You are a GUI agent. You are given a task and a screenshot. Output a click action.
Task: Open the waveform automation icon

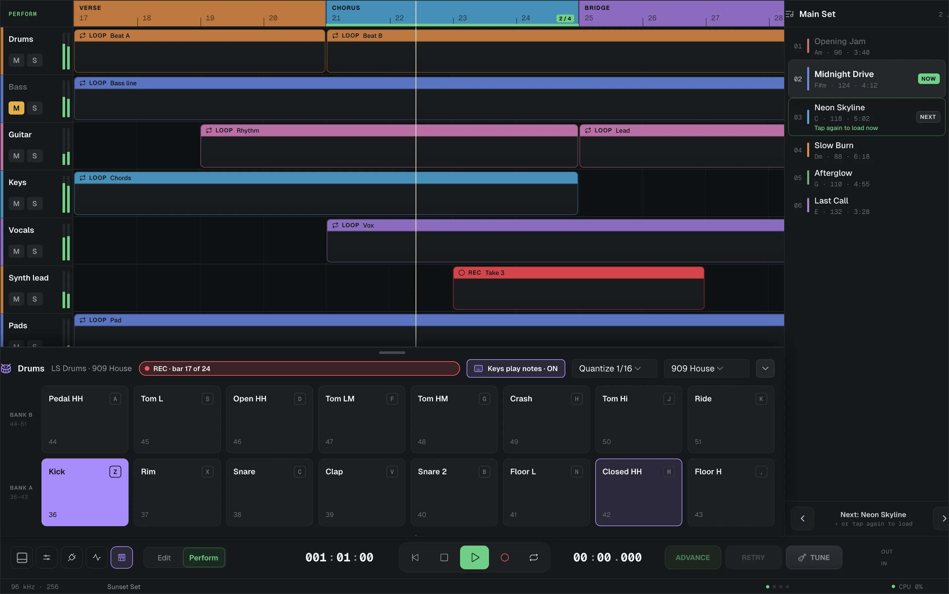pos(97,557)
